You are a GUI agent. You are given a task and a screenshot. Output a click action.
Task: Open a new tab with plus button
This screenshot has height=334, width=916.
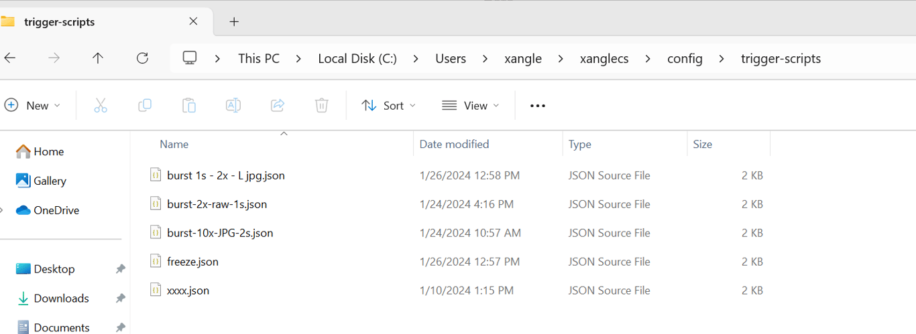(234, 21)
